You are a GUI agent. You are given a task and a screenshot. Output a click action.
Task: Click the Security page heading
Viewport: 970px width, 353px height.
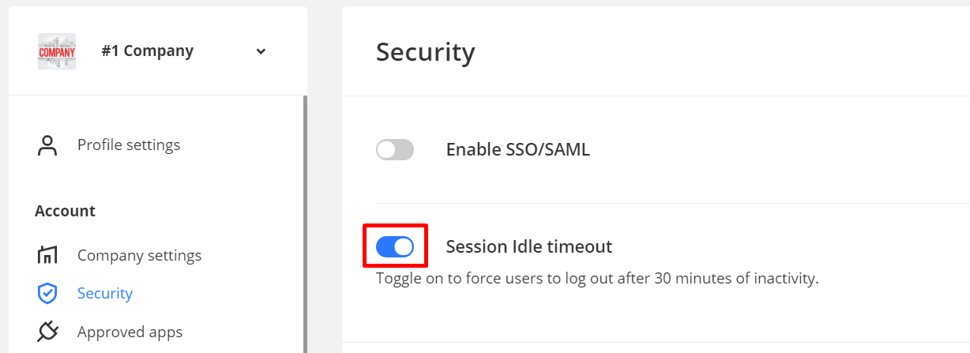coord(426,52)
